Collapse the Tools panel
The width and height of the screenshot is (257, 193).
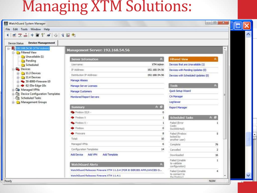pyautogui.click(x=215, y=85)
